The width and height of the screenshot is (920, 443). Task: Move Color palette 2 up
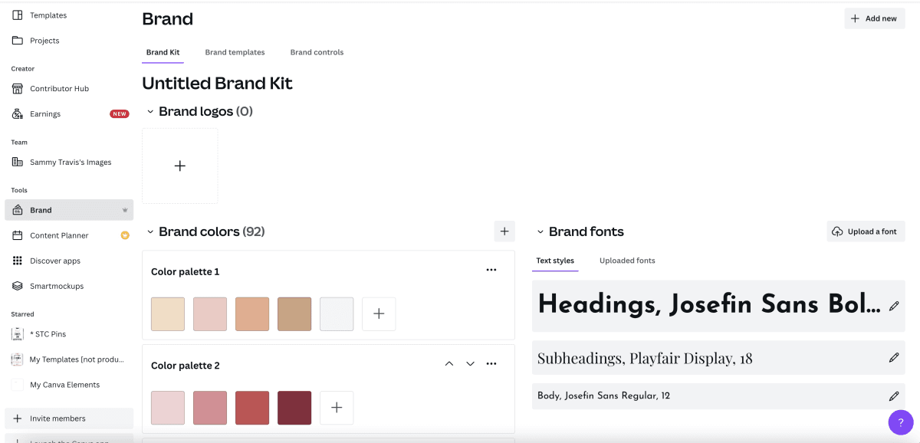tap(449, 363)
